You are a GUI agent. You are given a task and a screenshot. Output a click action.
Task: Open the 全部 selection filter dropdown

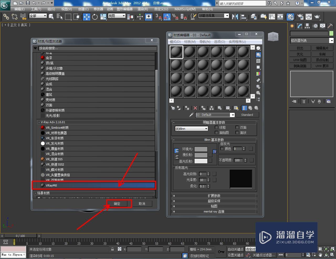click(x=38, y=16)
